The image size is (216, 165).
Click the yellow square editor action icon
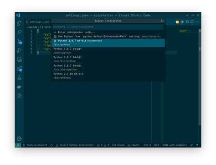pos(177,22)
